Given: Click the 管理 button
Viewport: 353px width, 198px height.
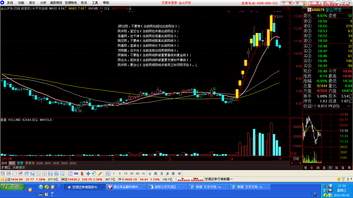Looking at the screenshot, I should 20,163.
